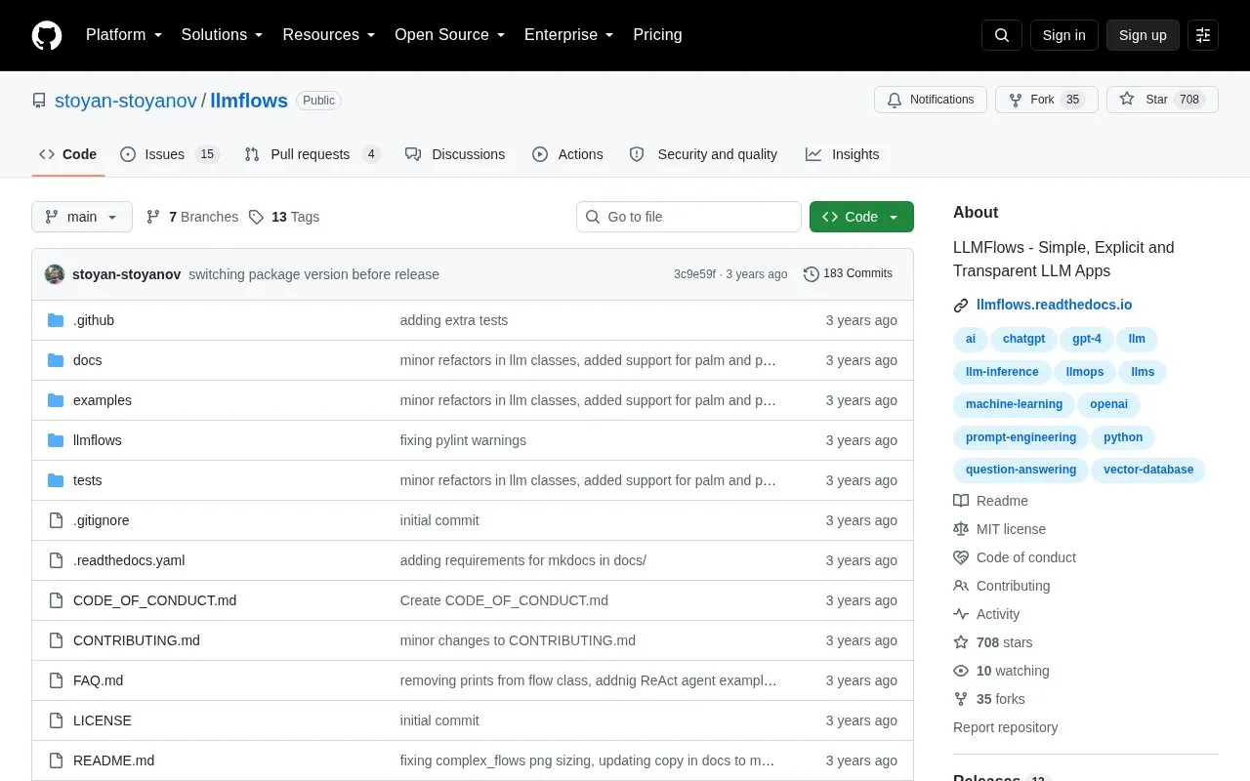Expand the Platform menu
This screenshot has width=1250, height=781.
coord(124,35)
